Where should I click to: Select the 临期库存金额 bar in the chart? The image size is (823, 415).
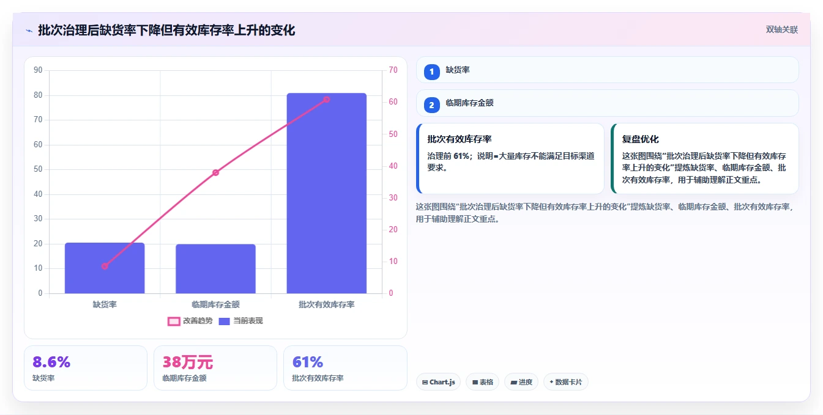pyautogui.click(x=215, y=269)
